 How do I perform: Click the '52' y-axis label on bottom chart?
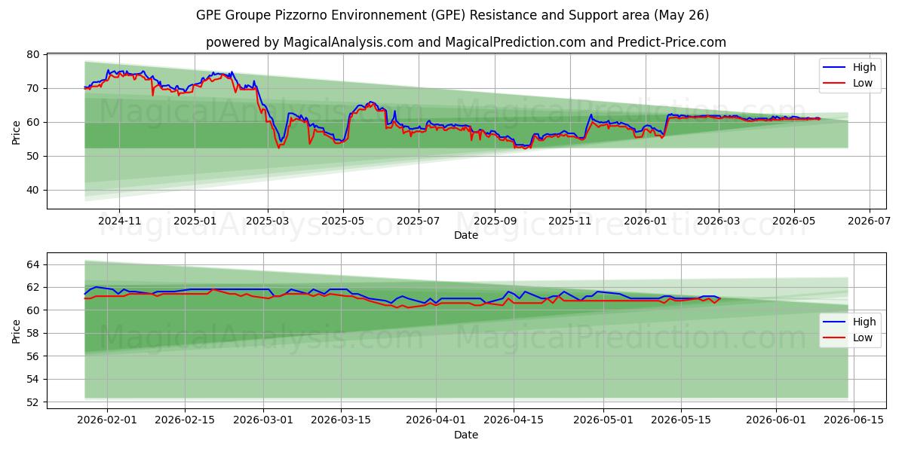[33, 402]
